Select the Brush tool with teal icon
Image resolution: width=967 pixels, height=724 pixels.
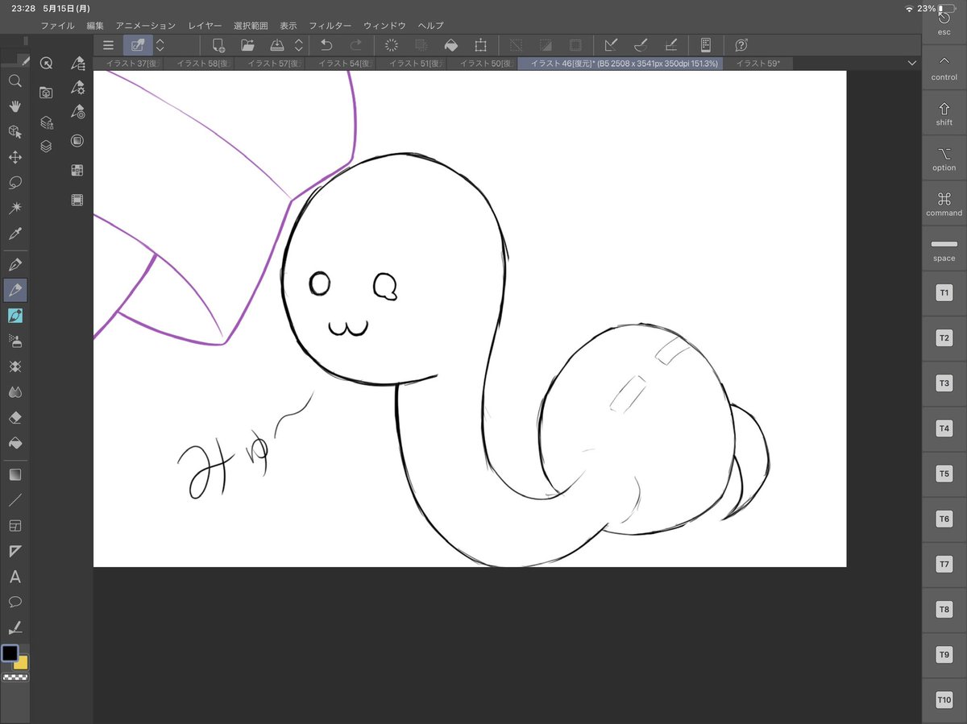[15, 316]
